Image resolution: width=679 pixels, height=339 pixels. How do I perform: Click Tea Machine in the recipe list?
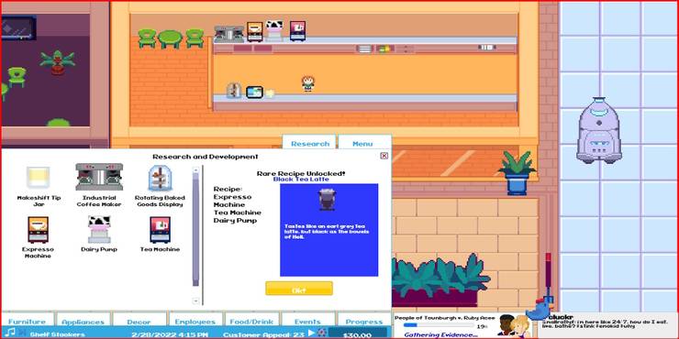pyautogui.click(x=238, y=213)
